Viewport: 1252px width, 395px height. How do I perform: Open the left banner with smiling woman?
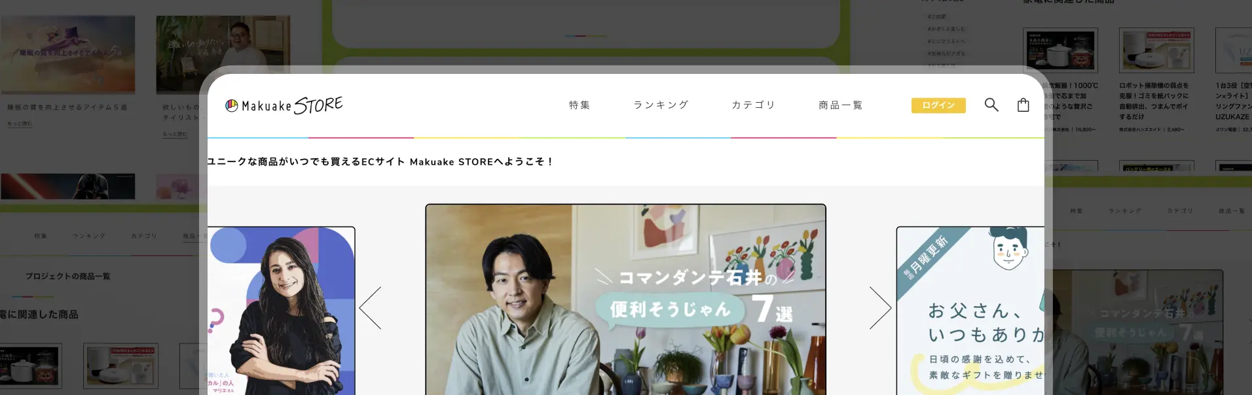click(282, 311)
